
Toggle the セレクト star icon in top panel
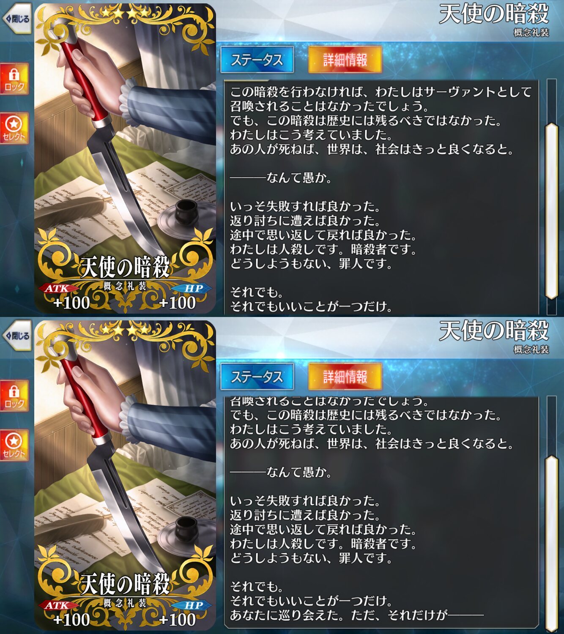pyautogui.click(x=14, y=128)
